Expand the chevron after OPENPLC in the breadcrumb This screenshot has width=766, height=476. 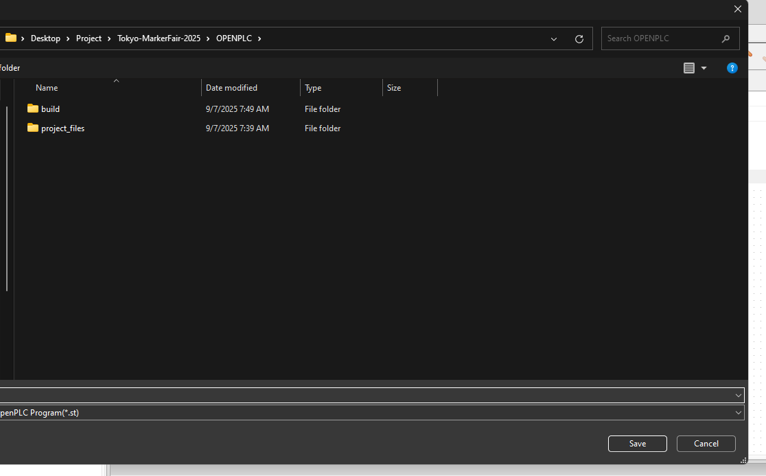coord(259,38)
